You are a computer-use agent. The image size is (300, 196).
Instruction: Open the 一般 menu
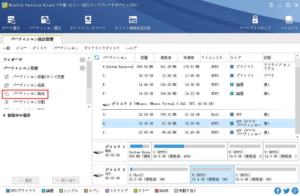pyautogui.click(x=7, y=48)
